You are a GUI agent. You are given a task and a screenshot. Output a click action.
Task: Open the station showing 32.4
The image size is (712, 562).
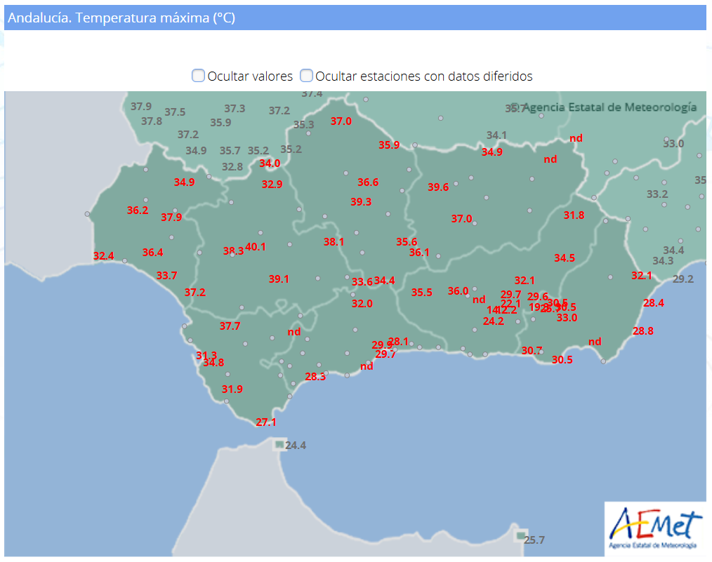(x=104, y=256)
